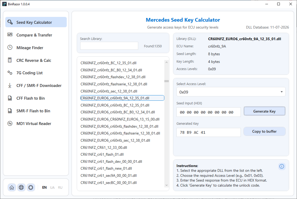The height and width of the screenshot is (199, 297).
Task: Select CR60NFZ_EURO6_cr60nfz_flashdev_12_38_01.dll
Action: pos(122,126)
